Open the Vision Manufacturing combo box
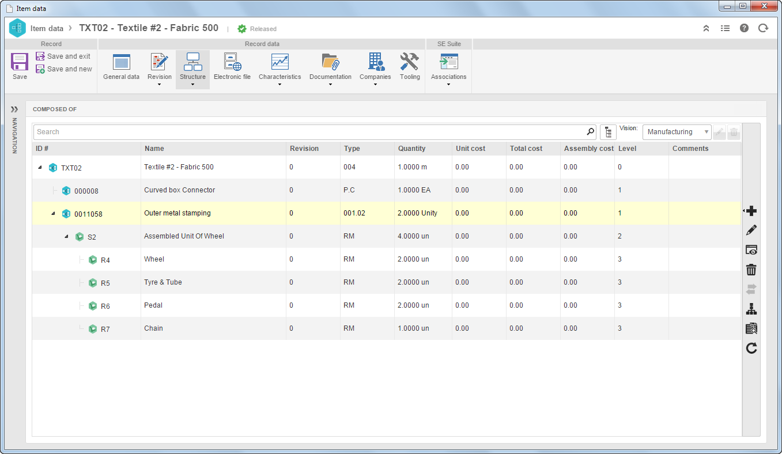The width and height of the screenshot is (782, 454). (677, 132)
